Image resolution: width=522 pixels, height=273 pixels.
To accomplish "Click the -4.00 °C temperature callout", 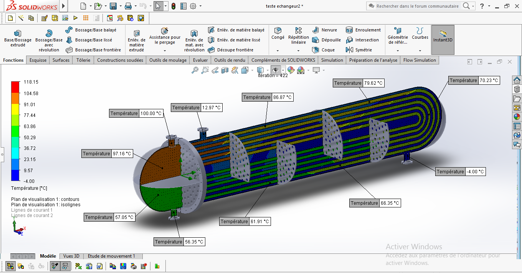I will click(x=461, y=172).
